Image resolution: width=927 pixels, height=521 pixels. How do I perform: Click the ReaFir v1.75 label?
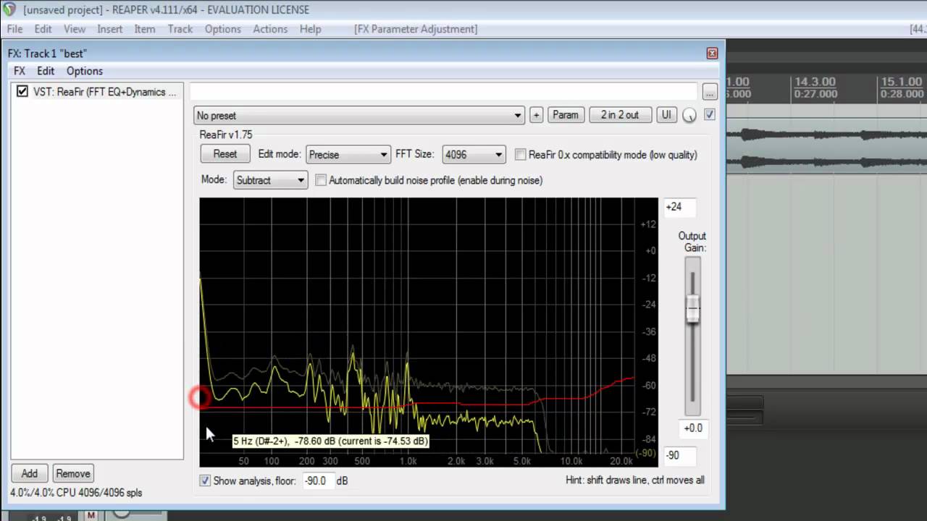coord(226,135)
